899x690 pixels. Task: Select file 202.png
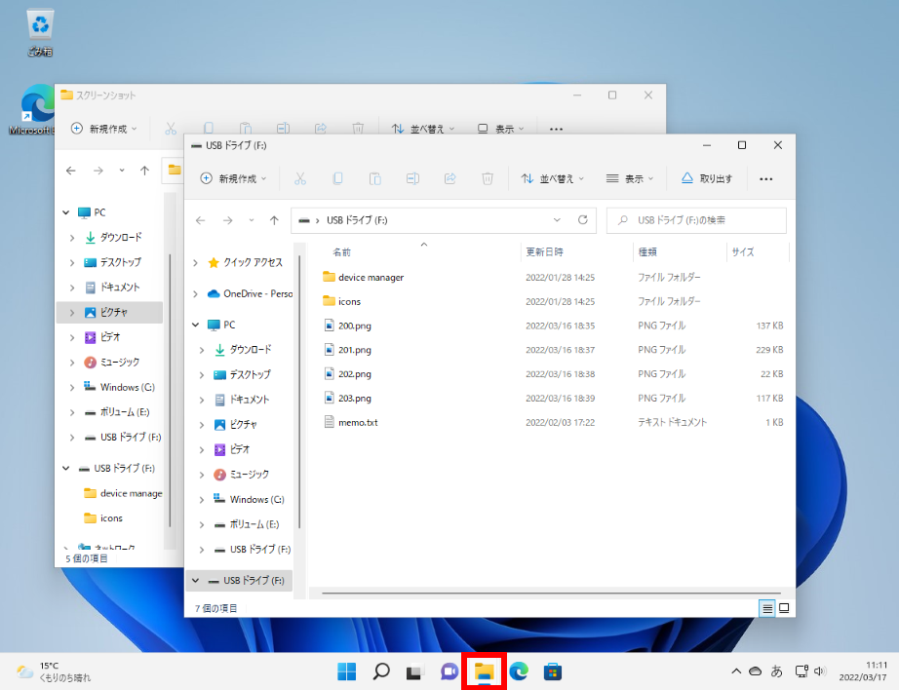click(347, 374)
